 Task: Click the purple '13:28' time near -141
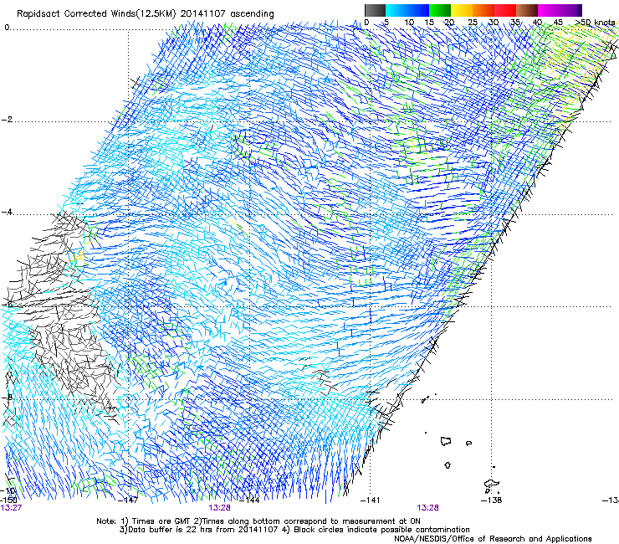click(428, 508)
